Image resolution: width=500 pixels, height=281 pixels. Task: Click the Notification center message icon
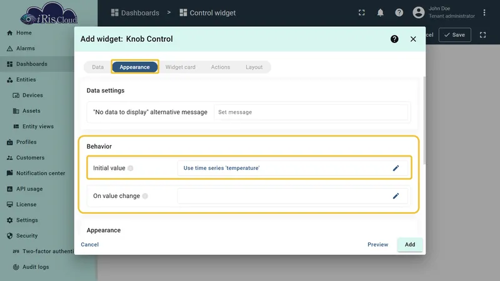click(9, 174)
